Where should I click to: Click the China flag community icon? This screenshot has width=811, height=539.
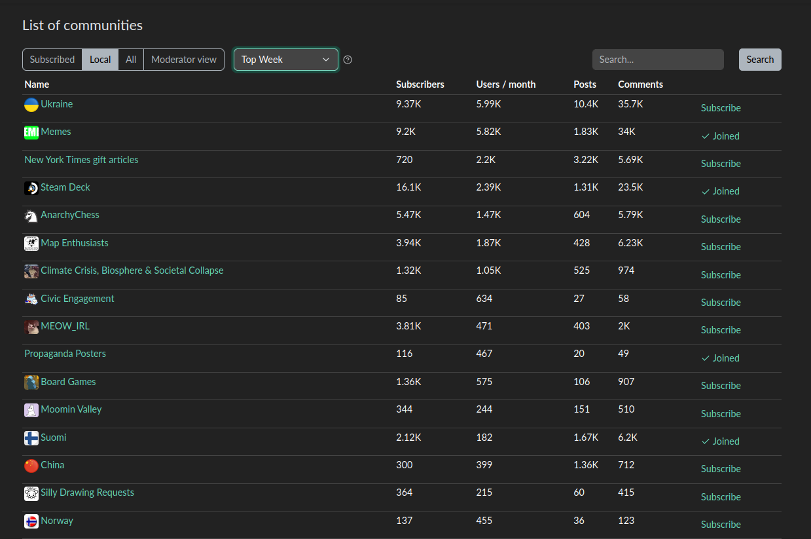pyautogui.click(x=31, y=466)
